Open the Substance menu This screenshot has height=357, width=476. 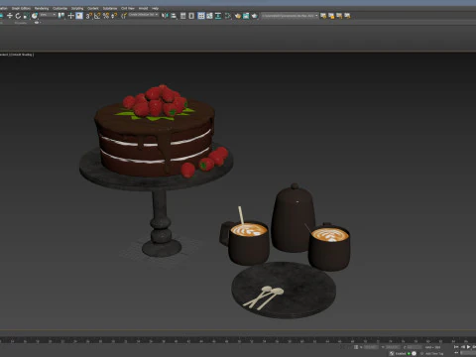110,8
